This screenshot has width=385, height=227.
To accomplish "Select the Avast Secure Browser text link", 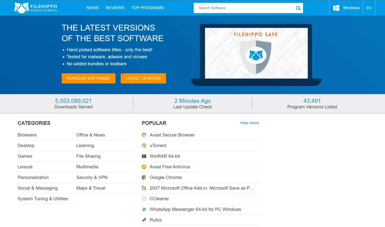I will [172, 135].
